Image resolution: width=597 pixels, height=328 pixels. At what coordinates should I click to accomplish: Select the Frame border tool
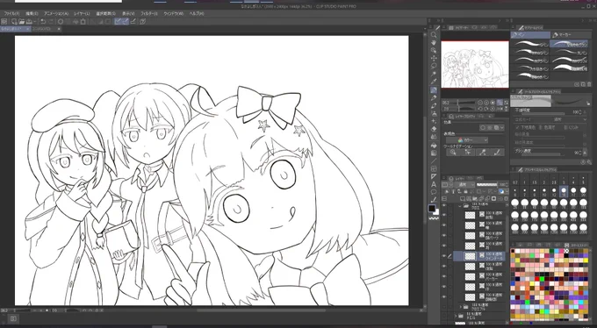click(434, 168)
